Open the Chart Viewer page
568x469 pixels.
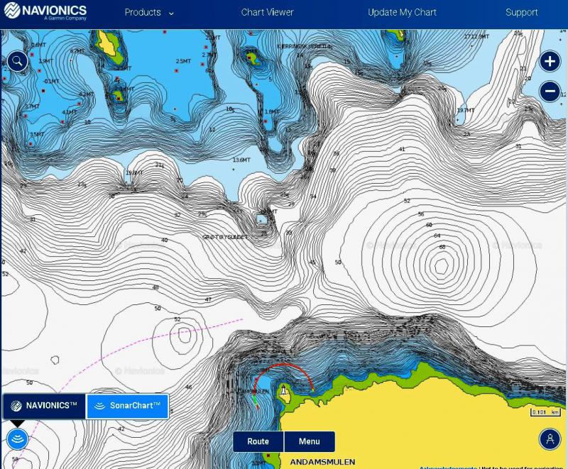coord(267,12)
